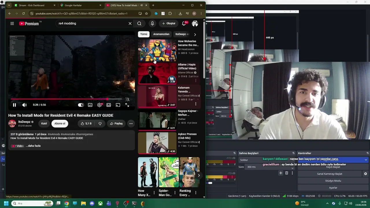The height and width of the screenshot is (208, 370).
Task: Run search with the magnifier button
Action: 139,23
